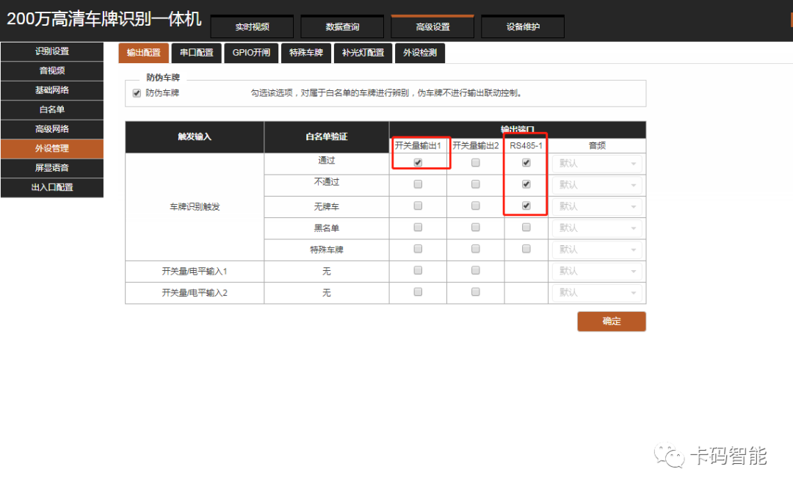Check 开关量输出2 for 不通过 row
Viewport: 793px width, 491px height.
click(x=475, y=184)
